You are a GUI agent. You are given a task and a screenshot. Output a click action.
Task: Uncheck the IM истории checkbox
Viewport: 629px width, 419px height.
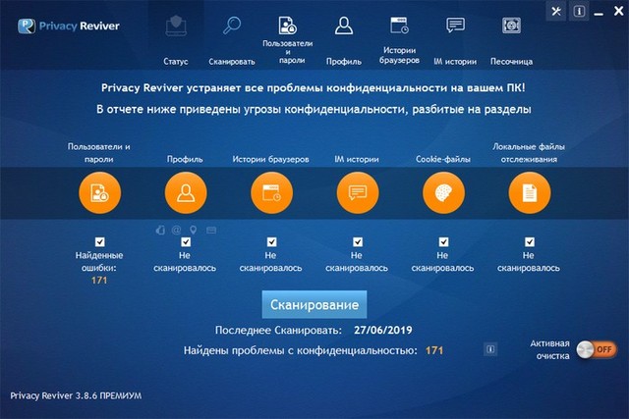(358, 242)
